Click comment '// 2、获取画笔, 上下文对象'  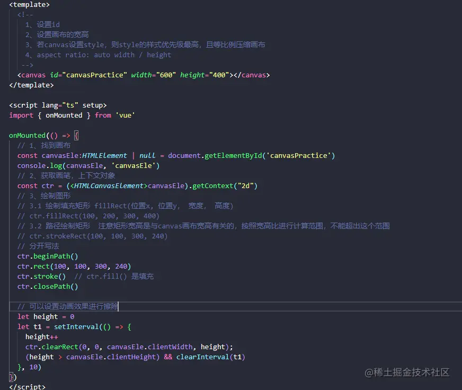point(66,176)
